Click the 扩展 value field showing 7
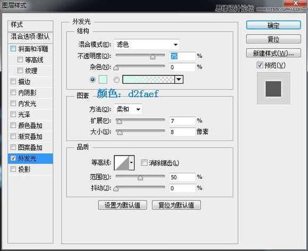The height and width of the screenshot is (251, 308). 183,121
